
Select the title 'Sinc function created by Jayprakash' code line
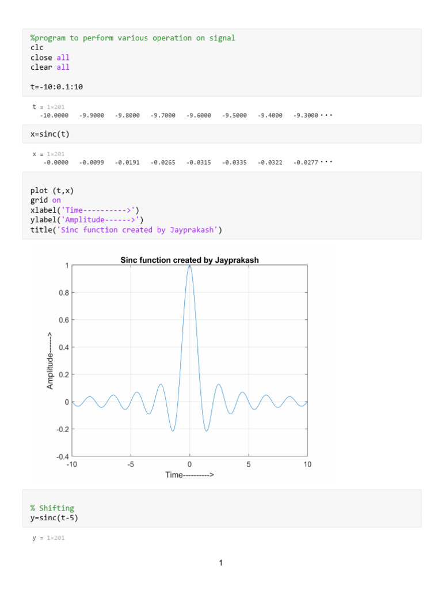click(x=126, y=230)
